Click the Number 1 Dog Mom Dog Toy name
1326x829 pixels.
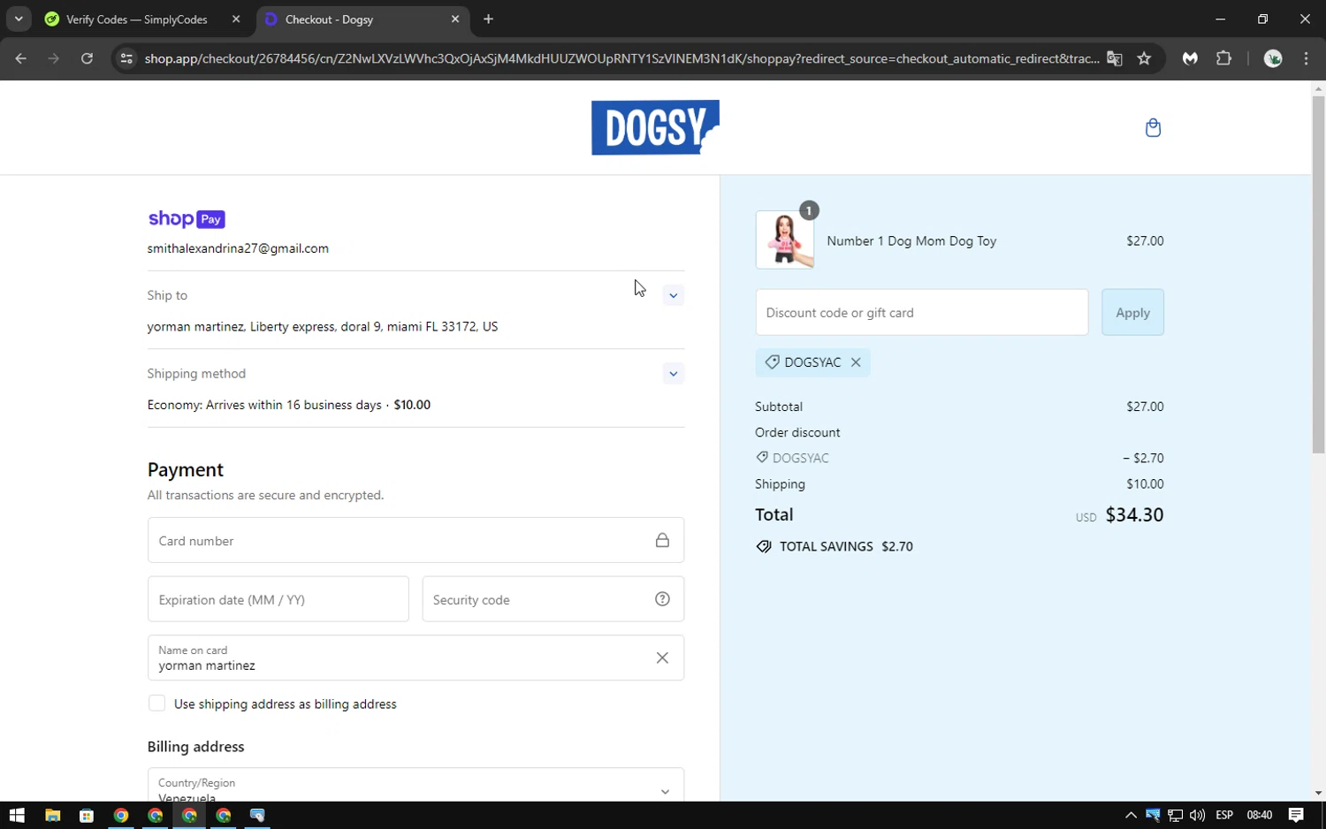911,240
